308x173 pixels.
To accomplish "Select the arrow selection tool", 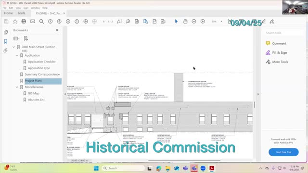I will click(x=176, y=21).
